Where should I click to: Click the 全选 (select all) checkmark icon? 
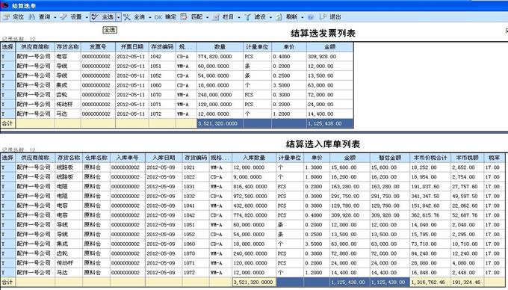coord(95,17)
